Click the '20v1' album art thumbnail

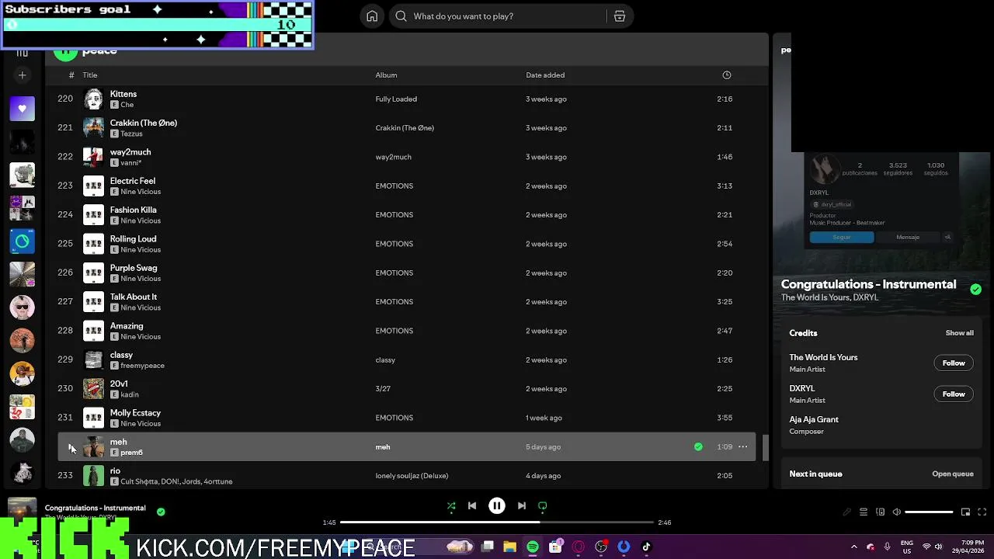(93, 389)
